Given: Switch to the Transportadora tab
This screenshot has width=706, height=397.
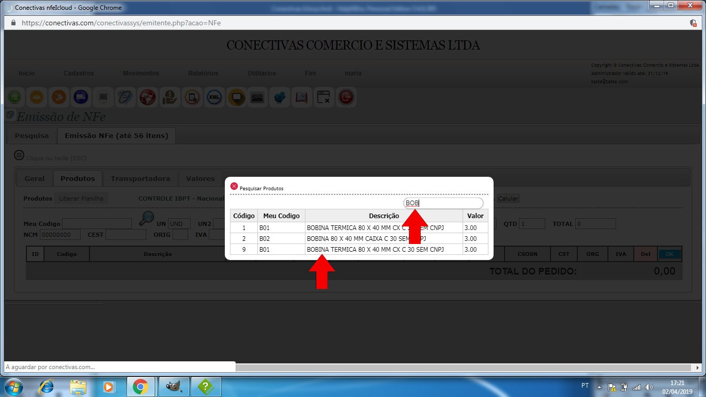Looking at the screenshot, I should click(x=140, y=178).
